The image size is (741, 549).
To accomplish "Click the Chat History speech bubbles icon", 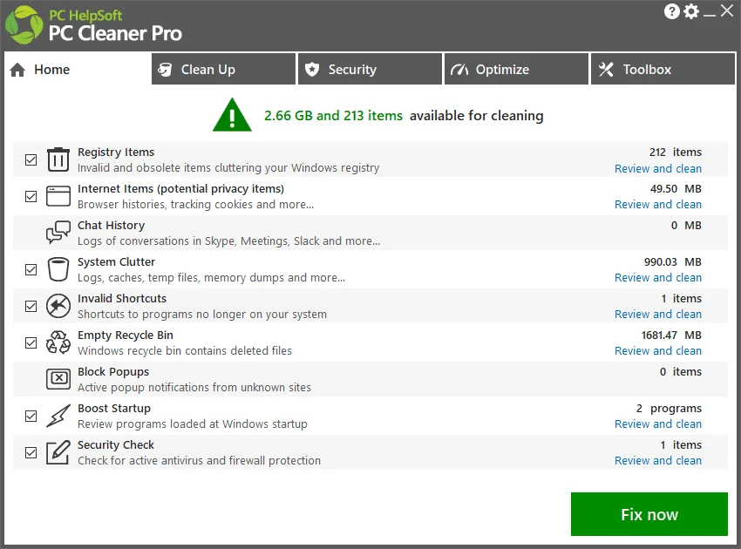I will (x=58, y=233).
